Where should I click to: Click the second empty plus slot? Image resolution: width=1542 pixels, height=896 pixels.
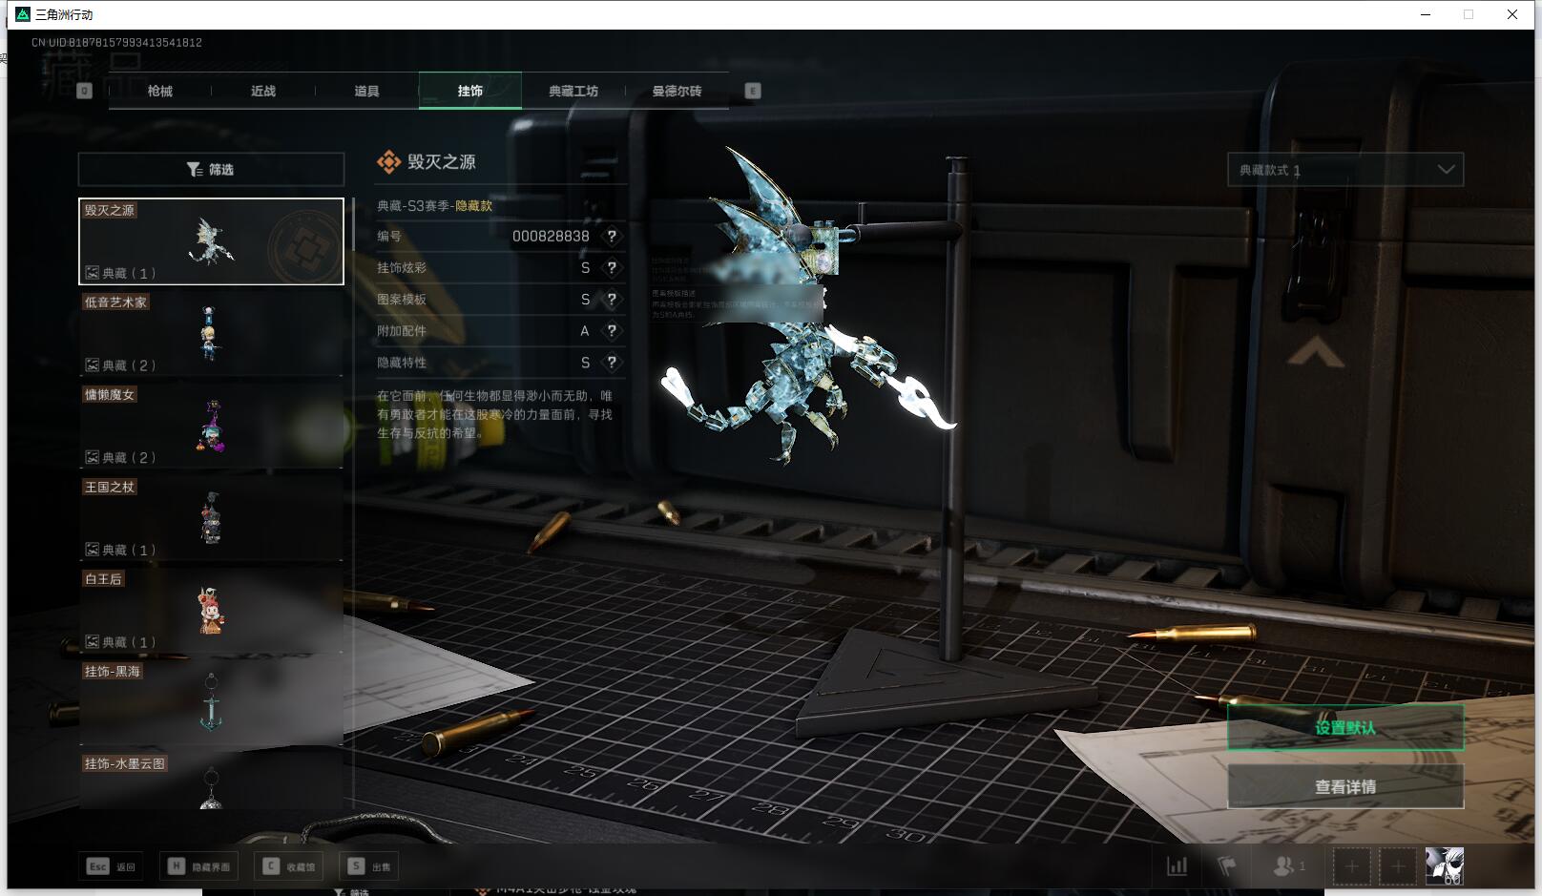(1398, 866)
